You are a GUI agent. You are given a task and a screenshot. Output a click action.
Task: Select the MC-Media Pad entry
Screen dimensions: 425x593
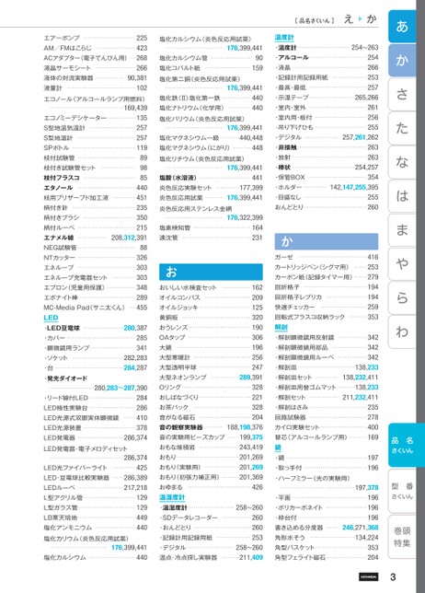(95, 308)
